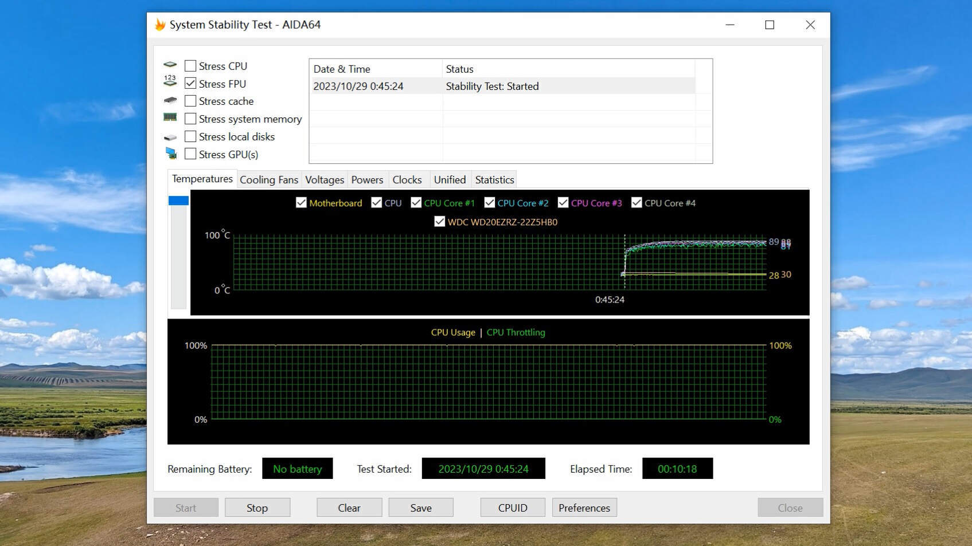Click the Status column header
Image resolution: width=972 pixels, height=546 pixels.
pyautogui.click(x=568, y=69)
